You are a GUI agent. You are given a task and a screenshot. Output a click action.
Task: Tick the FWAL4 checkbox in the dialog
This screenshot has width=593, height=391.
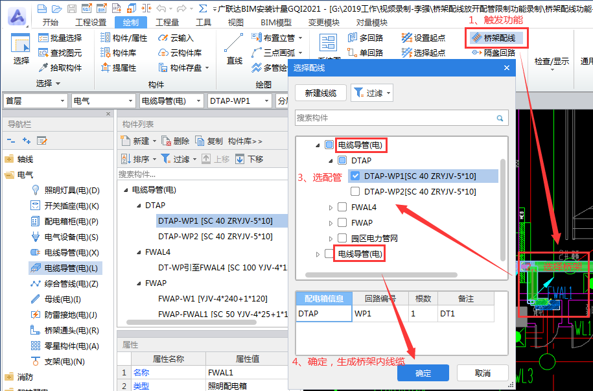(342, 207)
